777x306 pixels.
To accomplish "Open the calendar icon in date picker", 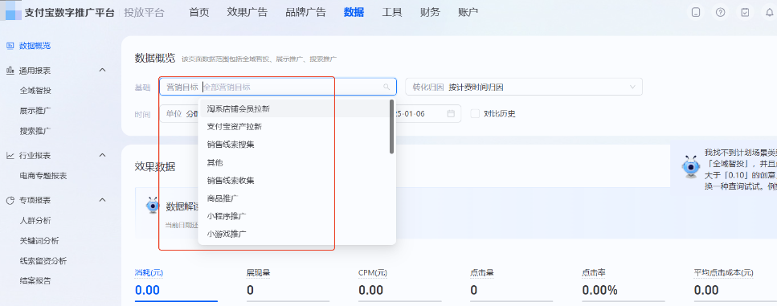I will tap(451, 113).
